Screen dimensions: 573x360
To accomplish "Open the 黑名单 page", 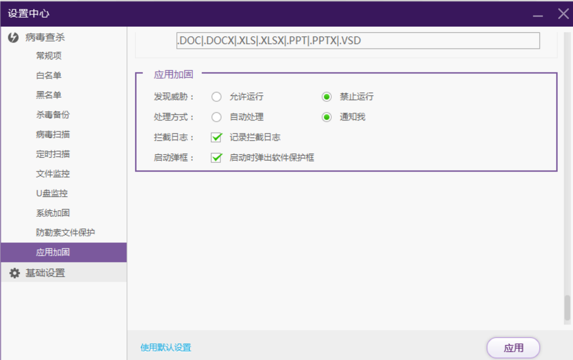I will [49, 95].
